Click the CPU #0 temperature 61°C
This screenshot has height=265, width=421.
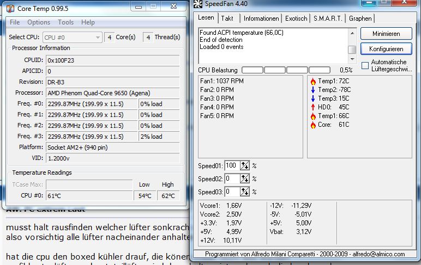coord(89,196)
